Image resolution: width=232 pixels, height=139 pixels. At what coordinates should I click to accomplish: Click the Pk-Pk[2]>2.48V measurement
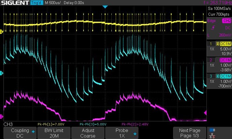point(135,124)
